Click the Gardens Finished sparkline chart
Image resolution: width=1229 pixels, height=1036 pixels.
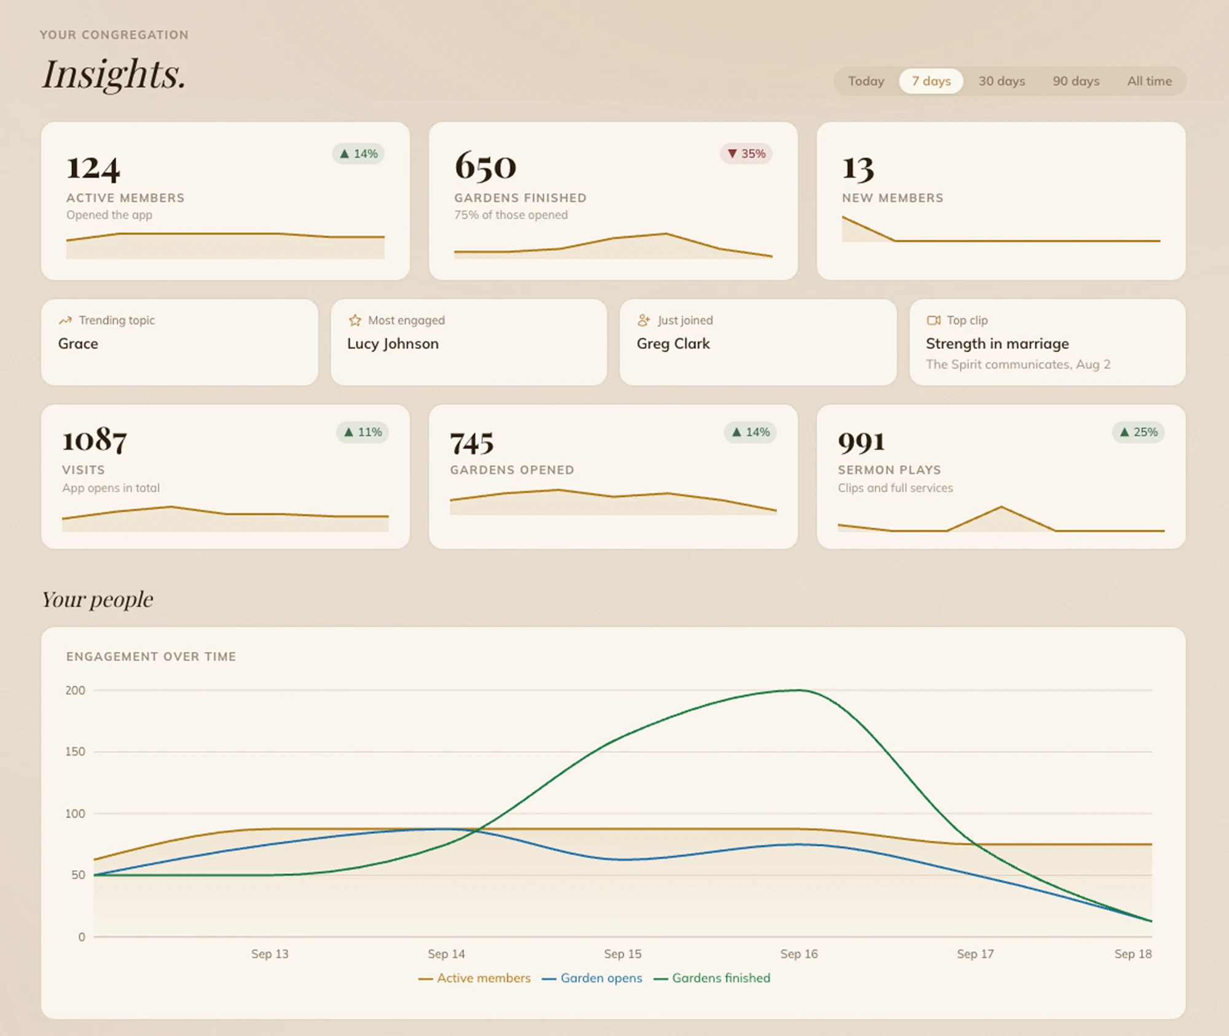coord(613,246)
